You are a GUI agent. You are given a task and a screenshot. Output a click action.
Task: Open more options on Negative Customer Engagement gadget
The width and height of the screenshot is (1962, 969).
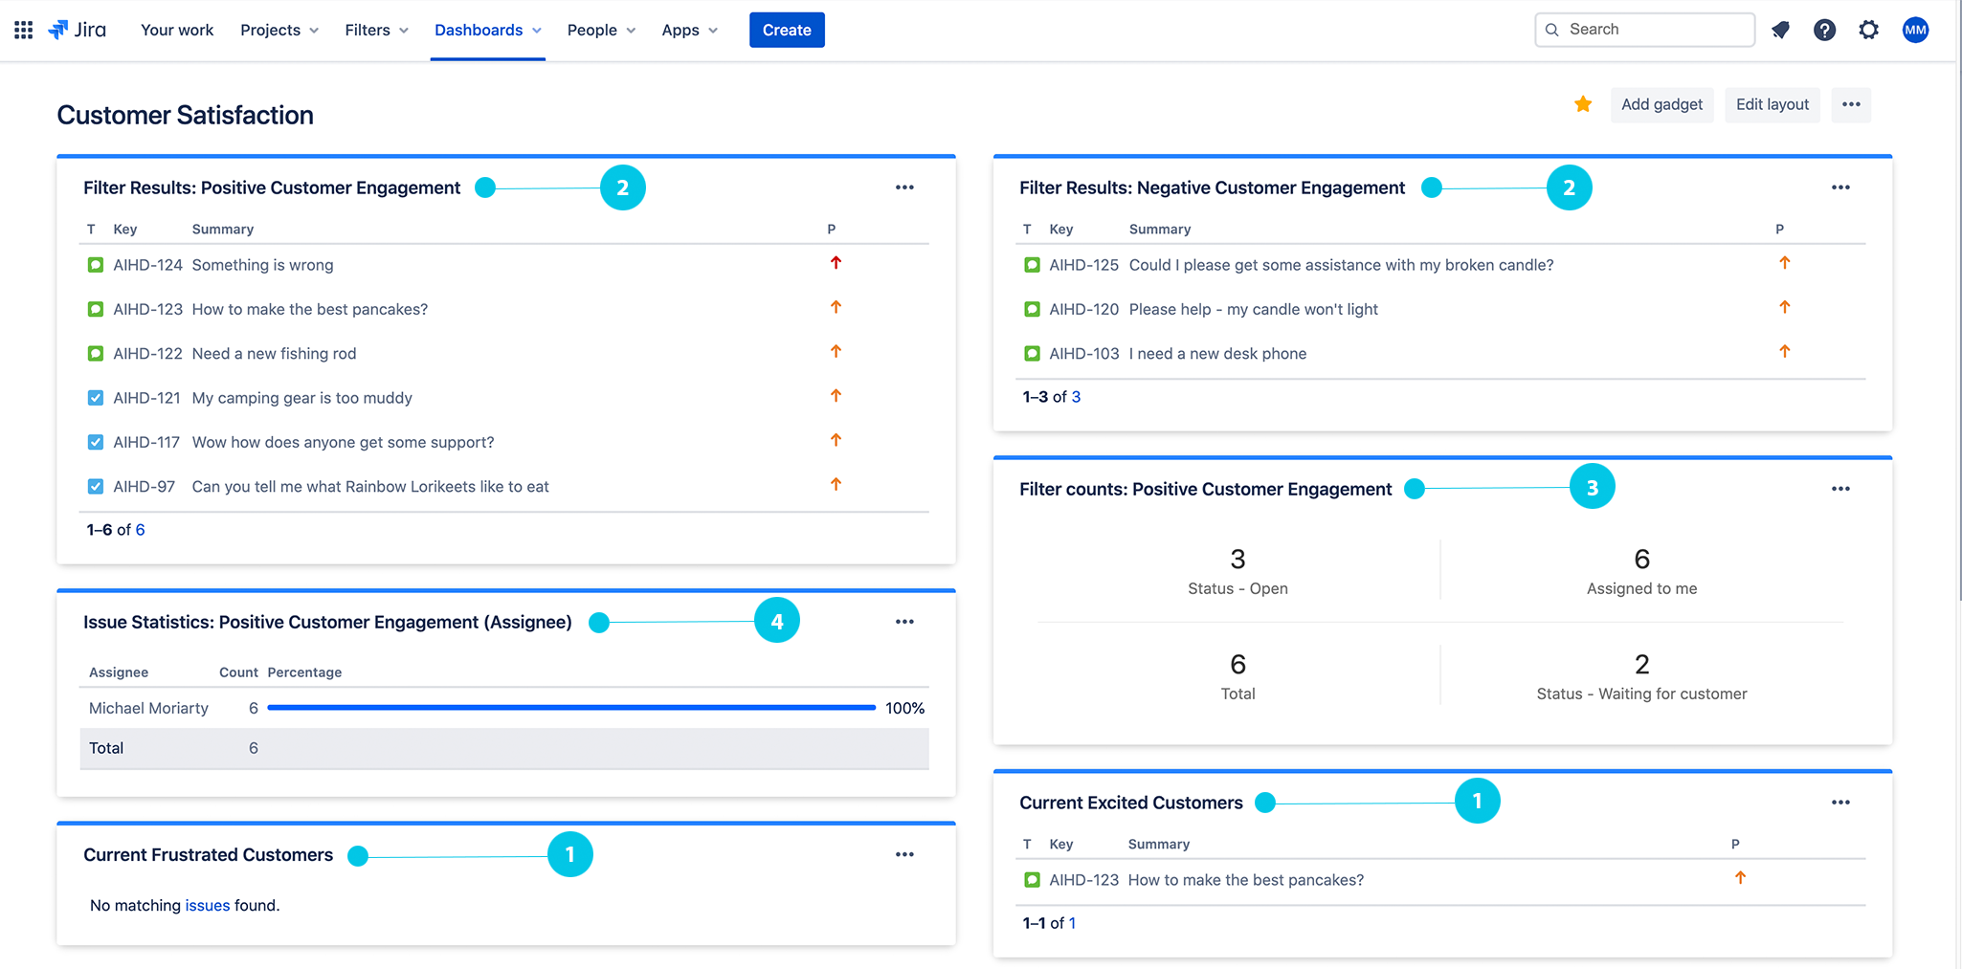coord(1840,187)
